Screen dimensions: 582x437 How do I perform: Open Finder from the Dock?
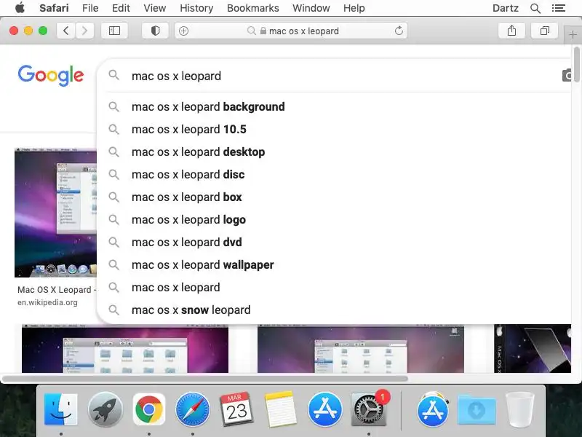pyautogui.click(x=61, y=409)
